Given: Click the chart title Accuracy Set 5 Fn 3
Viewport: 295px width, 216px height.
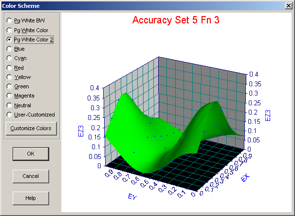Looking at the screenshot, I should point(176,20).
